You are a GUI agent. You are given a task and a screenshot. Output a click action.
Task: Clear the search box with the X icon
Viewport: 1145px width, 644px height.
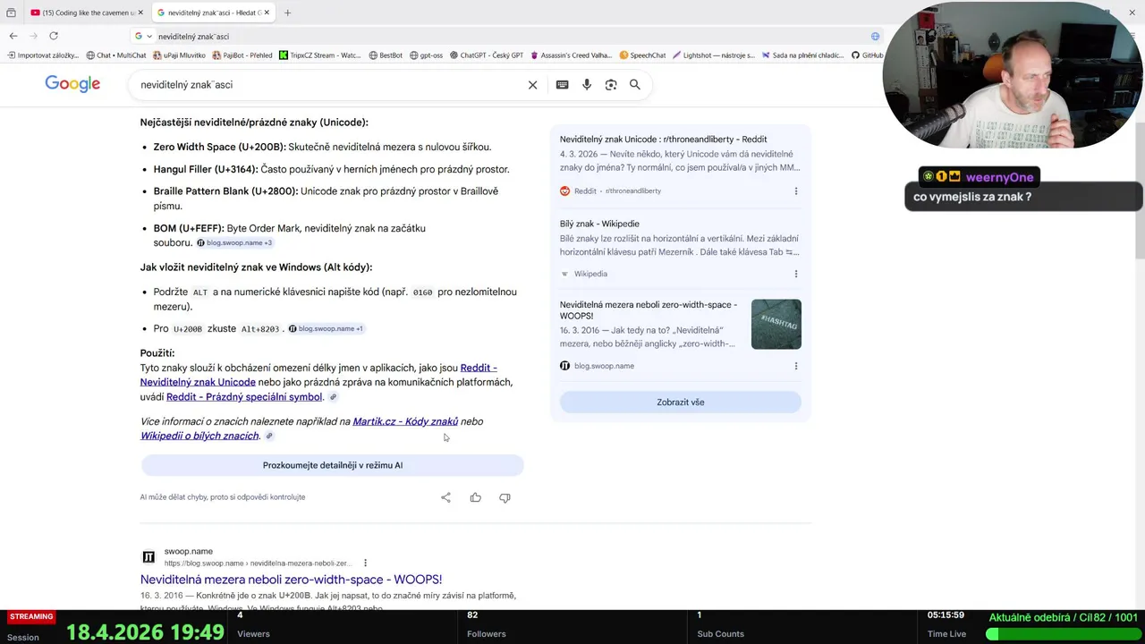(x=532, y=84)
